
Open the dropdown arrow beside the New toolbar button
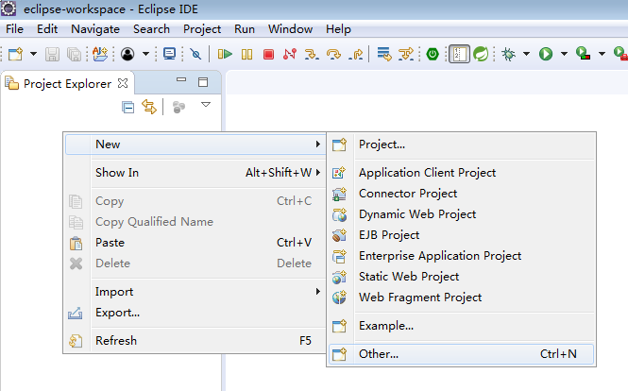pos(34,54)
